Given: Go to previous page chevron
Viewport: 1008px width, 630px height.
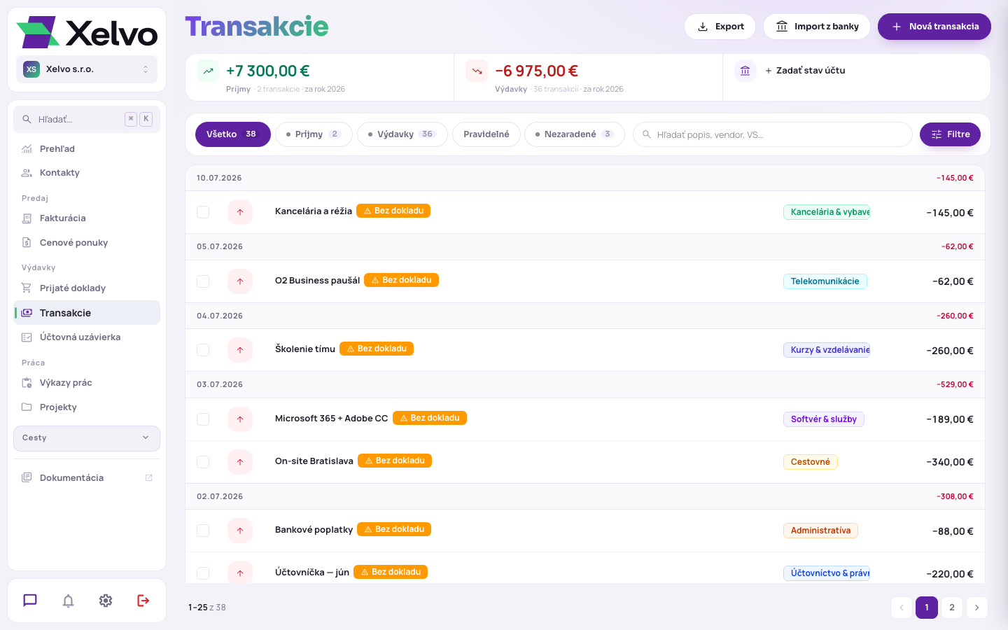Looking at the screenshot, I should click(902, 608).
